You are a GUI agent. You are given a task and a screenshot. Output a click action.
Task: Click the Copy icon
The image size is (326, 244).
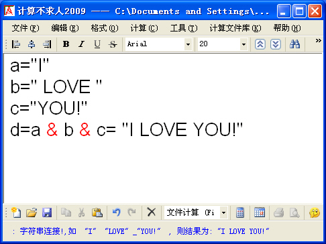click(66, 212)
